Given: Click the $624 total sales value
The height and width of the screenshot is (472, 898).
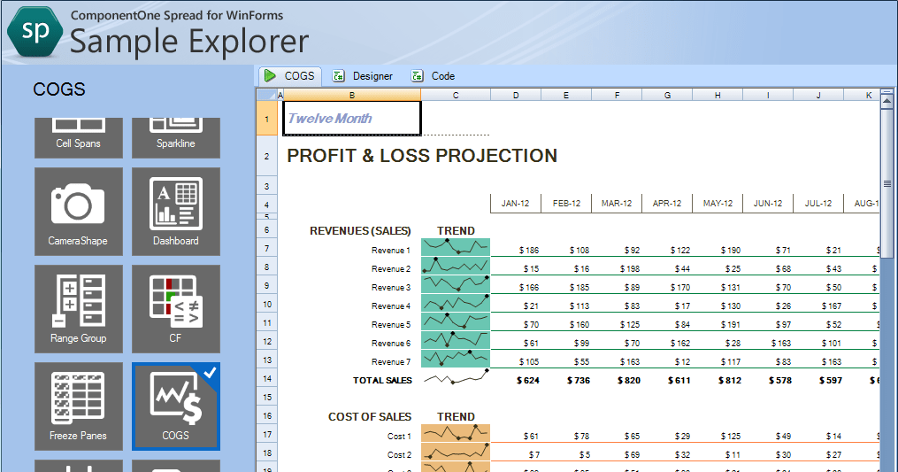Looking at the screenshot, I should [527, 380].
